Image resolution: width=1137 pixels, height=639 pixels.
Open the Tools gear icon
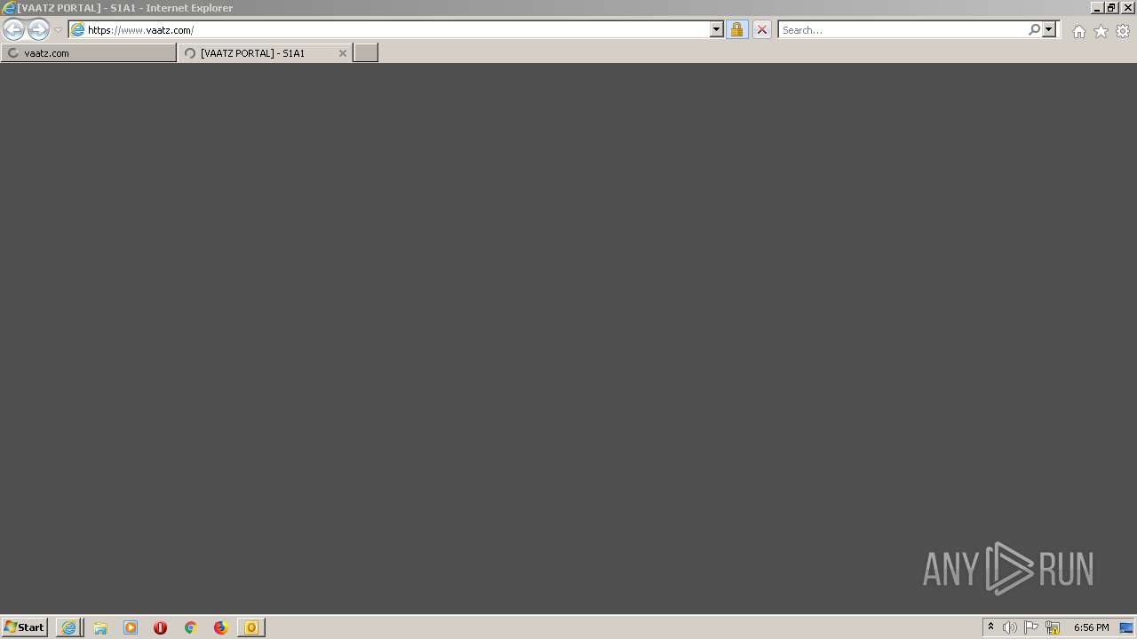click(x=1123, y=31)
